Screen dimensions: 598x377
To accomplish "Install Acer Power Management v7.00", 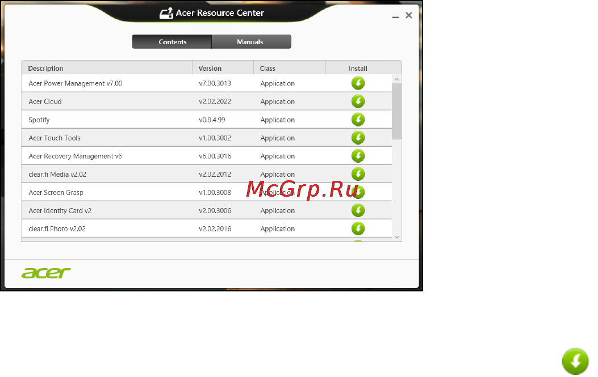I will 358,83.
